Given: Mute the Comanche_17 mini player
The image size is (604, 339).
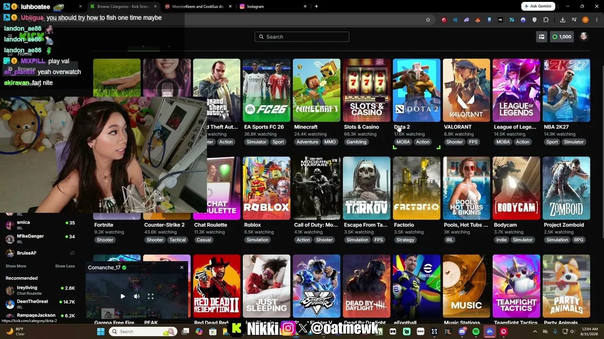Looking at the screenshot, I should [137, 296].
